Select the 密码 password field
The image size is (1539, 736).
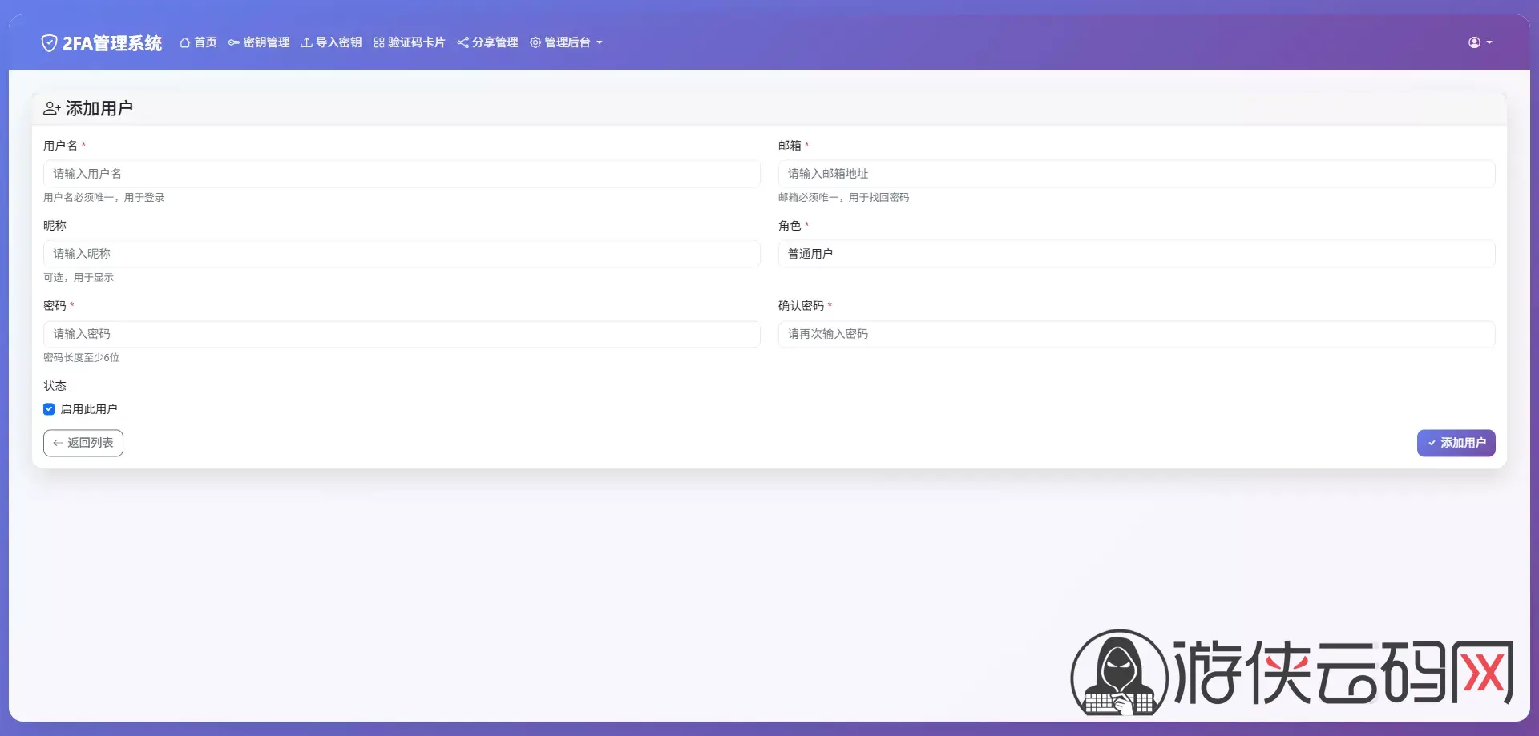402,334
